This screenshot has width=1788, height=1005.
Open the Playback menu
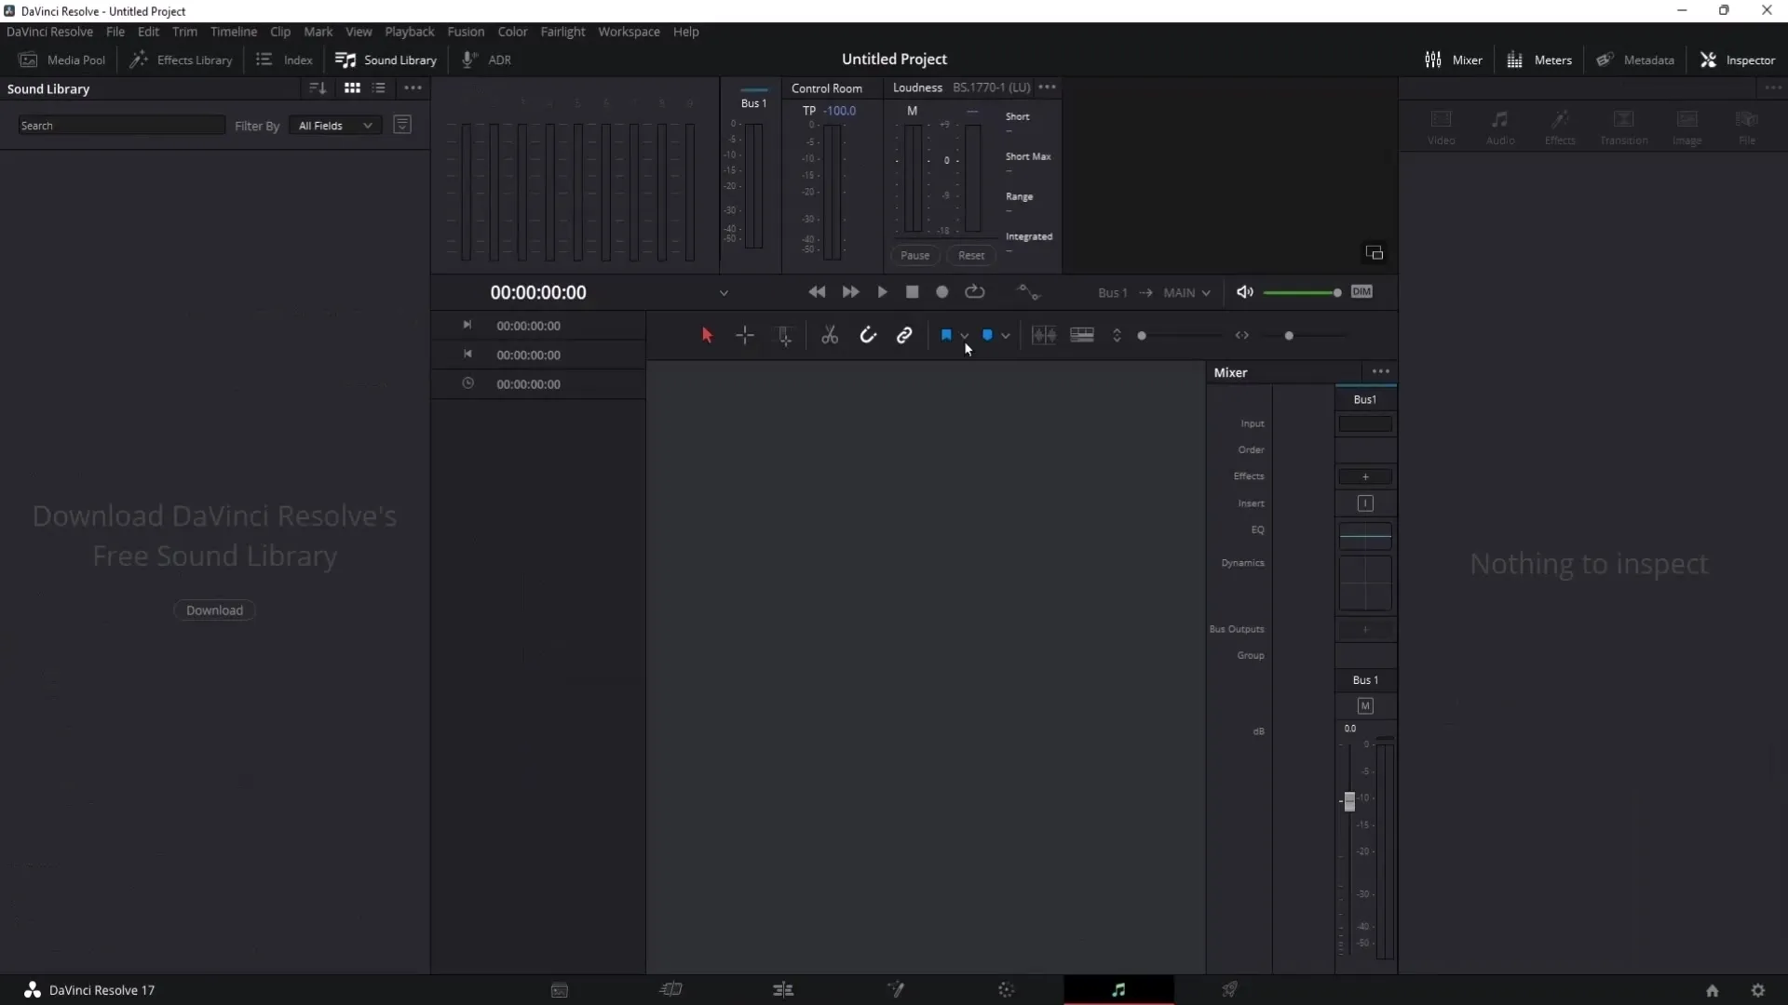coord(410,32)
